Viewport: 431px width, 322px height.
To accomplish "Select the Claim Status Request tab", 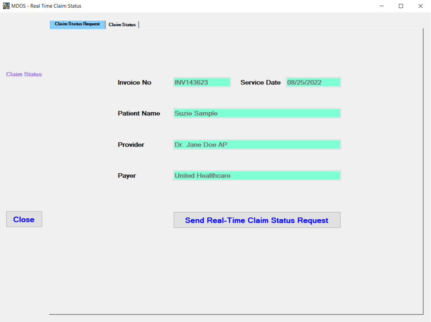I will coord(77,24).
